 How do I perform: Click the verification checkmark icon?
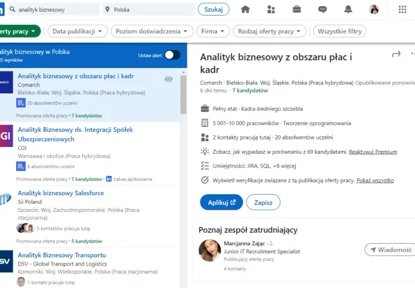pos(205,180)
